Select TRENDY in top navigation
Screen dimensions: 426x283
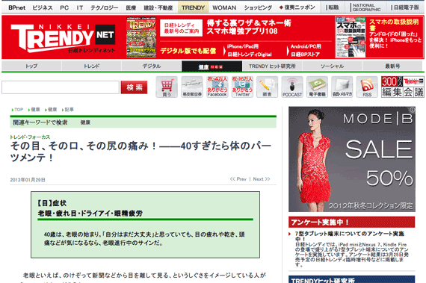(x=193, y=7)
